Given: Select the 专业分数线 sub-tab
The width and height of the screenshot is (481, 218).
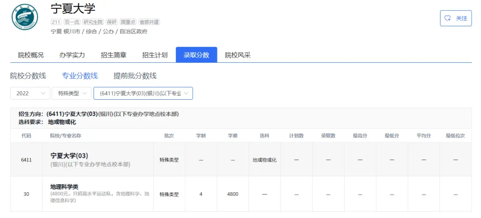Looking at the screenshot, I should click(80, 76).
